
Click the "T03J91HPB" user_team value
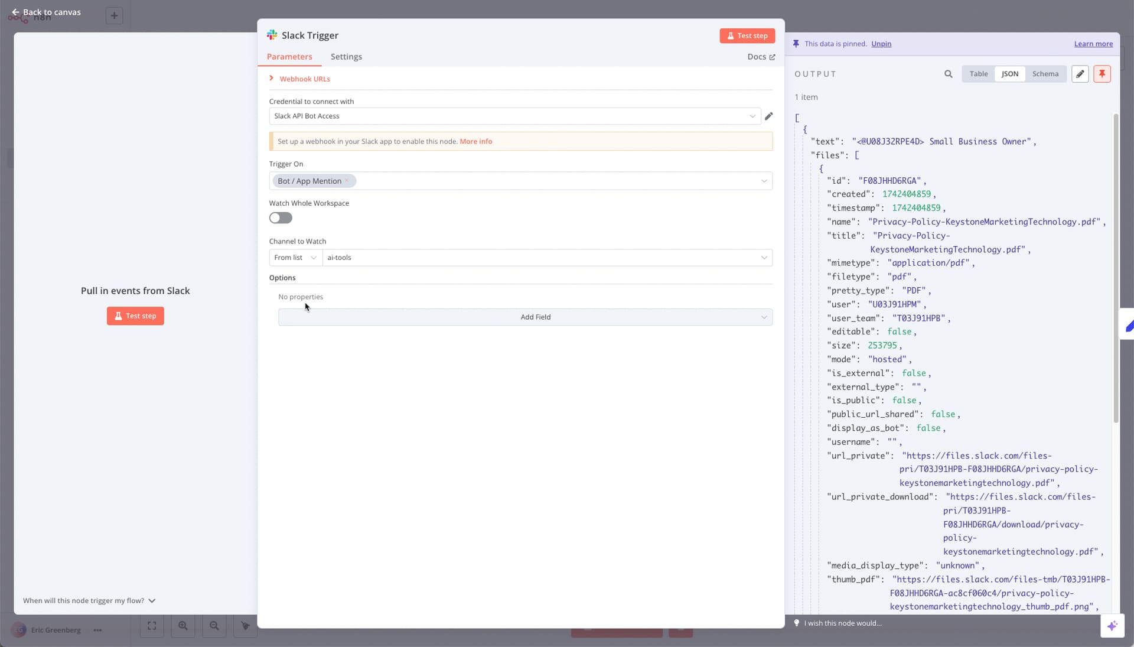(x=918, y=318)
